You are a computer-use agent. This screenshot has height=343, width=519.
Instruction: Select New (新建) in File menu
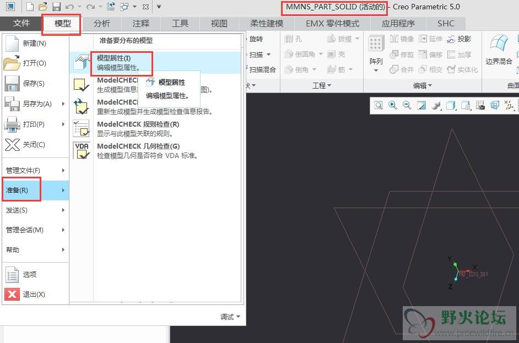point(35,43)
